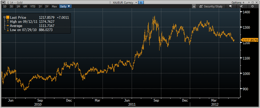Click the blue A panel badge
Image resolution: width=260 pixels, height=108 pixels.
coord(141,2)
